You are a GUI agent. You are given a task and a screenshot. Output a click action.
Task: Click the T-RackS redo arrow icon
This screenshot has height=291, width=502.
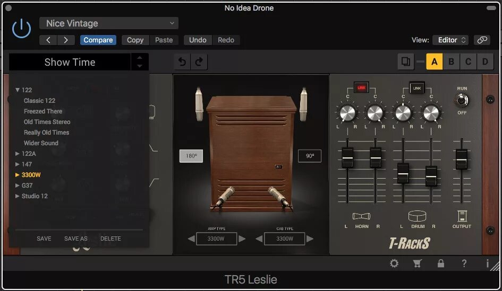(199, 61)
